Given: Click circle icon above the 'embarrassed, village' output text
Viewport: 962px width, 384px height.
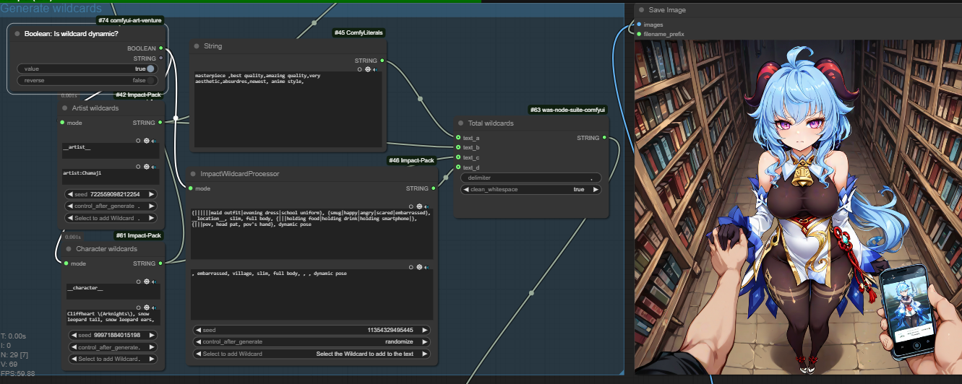Looking at the screenshot, I should pos(411,267).
